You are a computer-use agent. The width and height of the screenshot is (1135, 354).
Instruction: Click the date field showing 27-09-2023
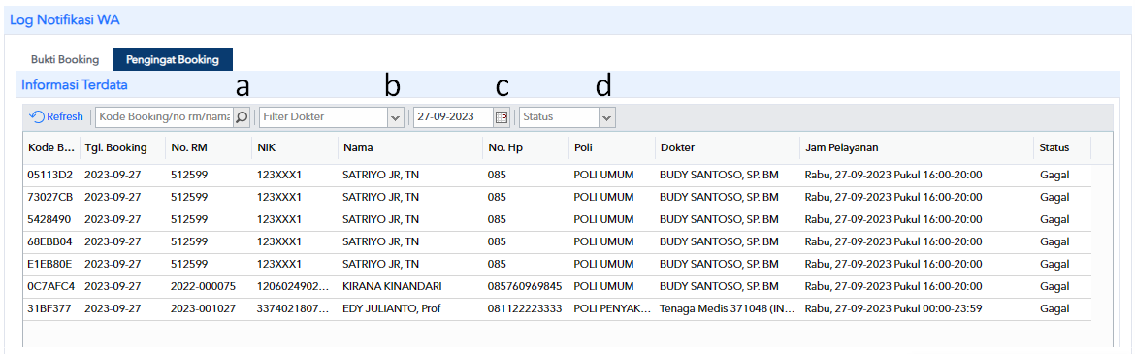(x=454, y=116)
